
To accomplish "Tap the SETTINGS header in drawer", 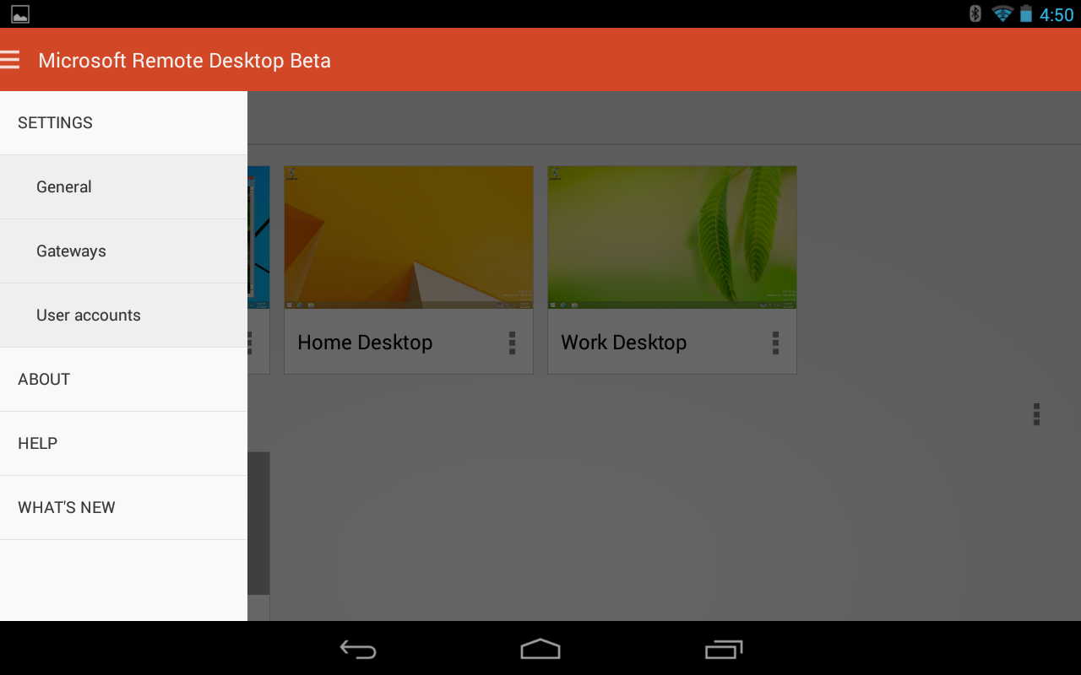I will (x=123, y=123).
